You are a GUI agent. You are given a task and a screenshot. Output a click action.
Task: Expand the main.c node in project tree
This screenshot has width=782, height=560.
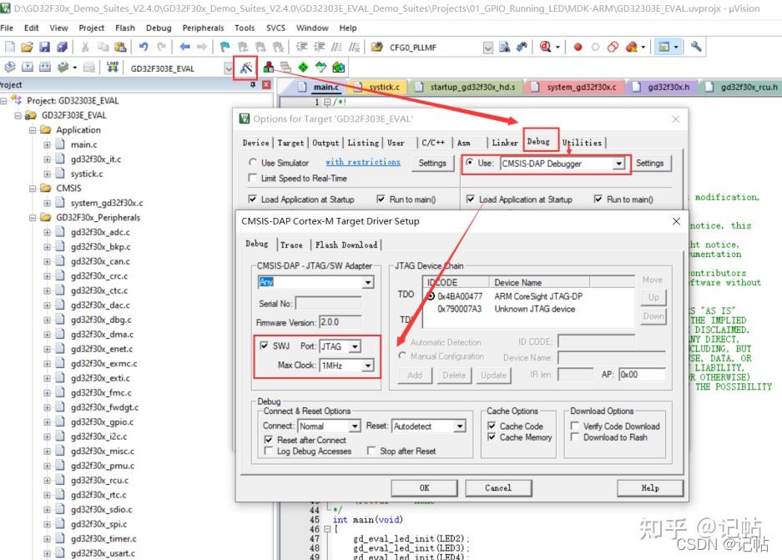(47, 144)
